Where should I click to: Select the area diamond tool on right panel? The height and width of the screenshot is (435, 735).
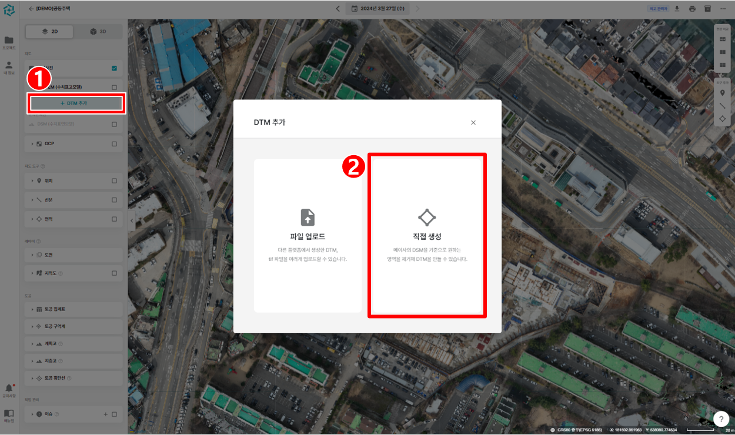tap(722, 119)
